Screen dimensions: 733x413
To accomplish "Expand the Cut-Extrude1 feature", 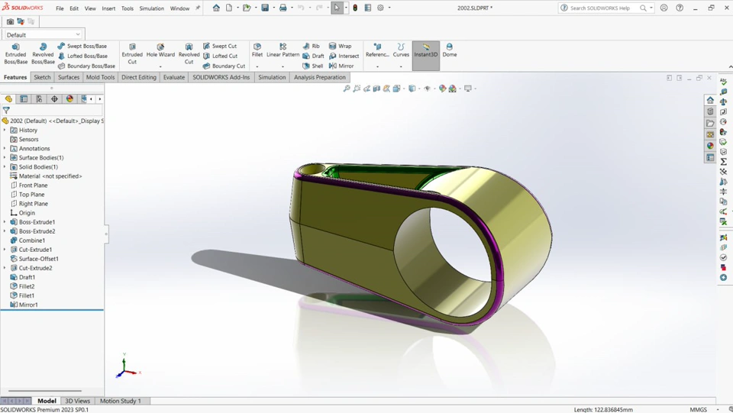I will click(5, 250).
